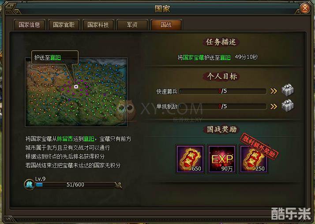This screenshot has width=315, height=224.
Task: Switch to the 国家信息 tab
Action: [29, 25]
